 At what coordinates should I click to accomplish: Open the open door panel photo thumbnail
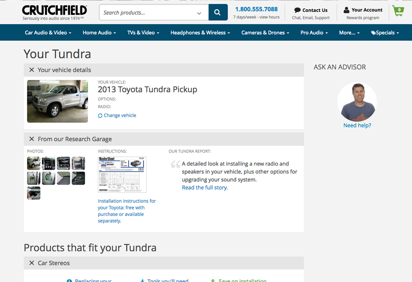pyautogui.click(x=78, y=164)
